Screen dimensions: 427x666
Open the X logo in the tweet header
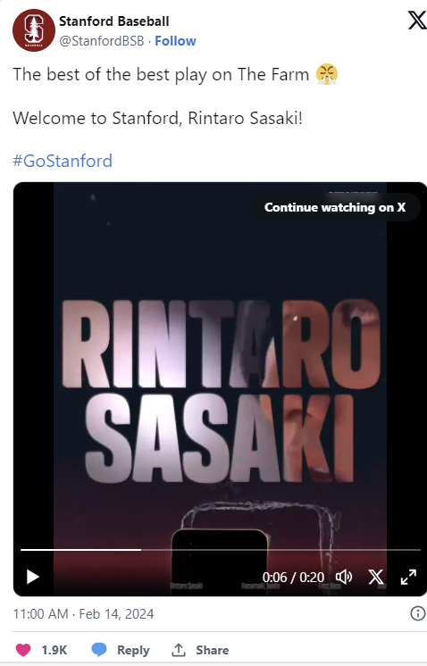click(x=417, y=21)
